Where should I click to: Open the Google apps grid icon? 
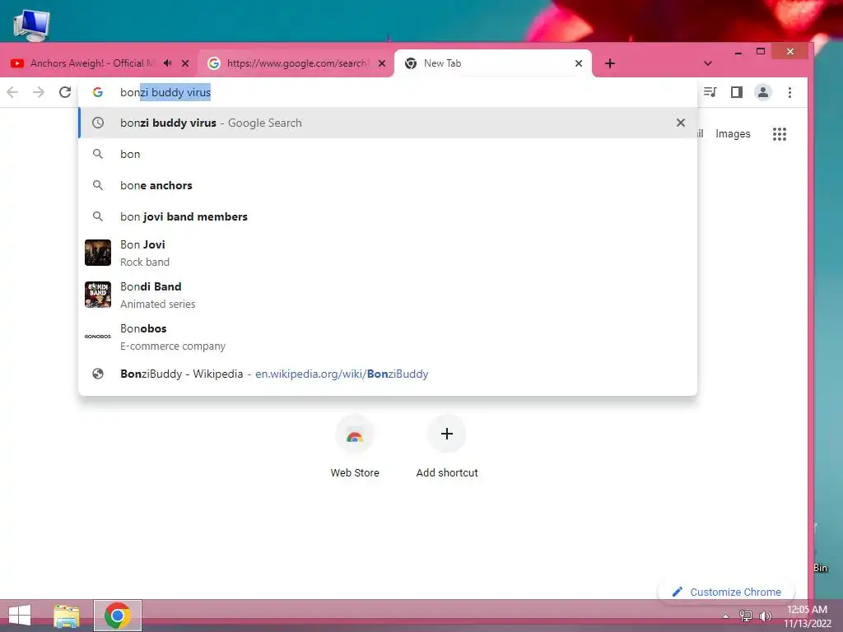click(x=780, y=134)
